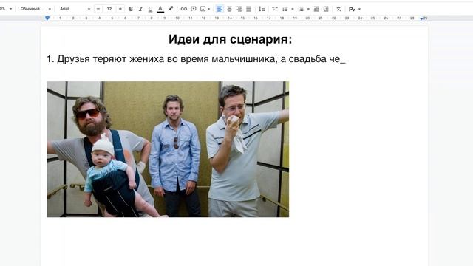The height and width of the screenshot is (266, 473).
Task: Click the insert image icon
Action: click(203, 9)
